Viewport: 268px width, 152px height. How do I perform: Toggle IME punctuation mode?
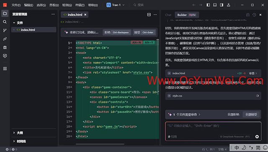point(251,147)
